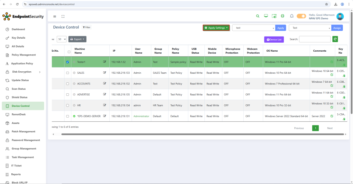Open Policy Management in sidebar

point(23,55)
